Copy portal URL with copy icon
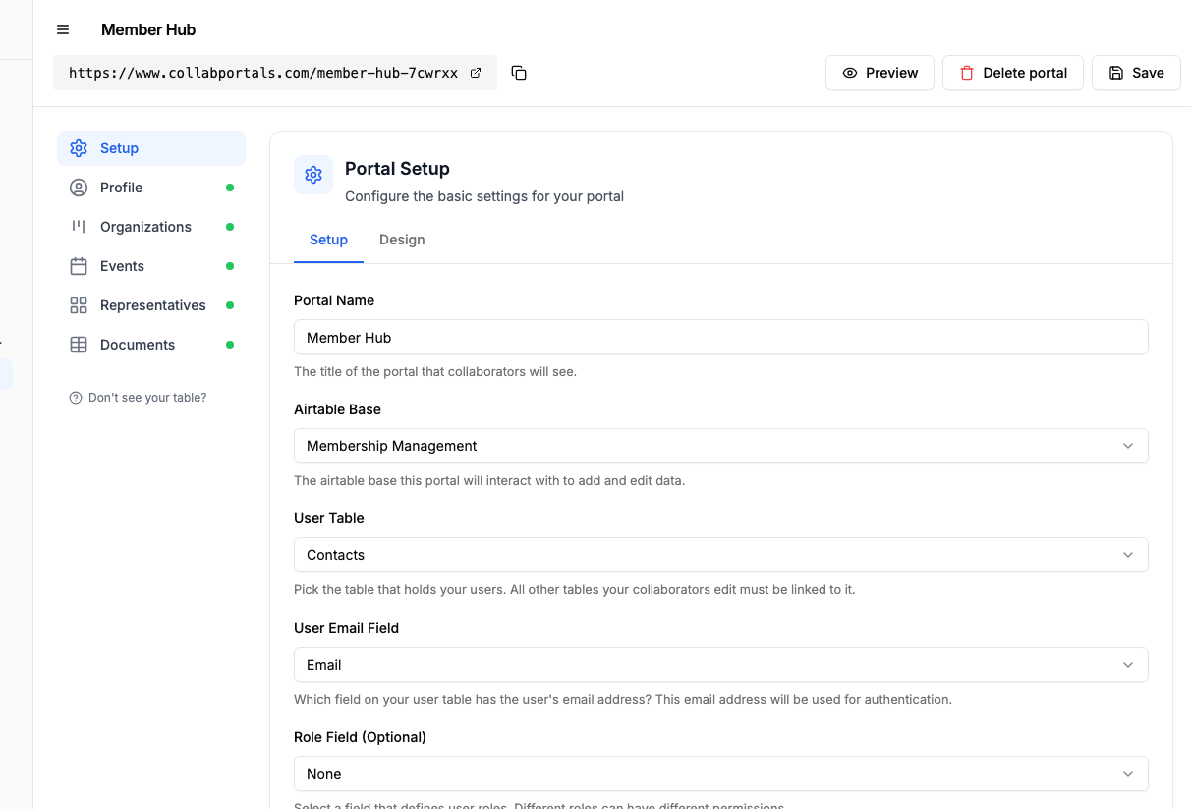1191x809 pixels. coord(519,73)
